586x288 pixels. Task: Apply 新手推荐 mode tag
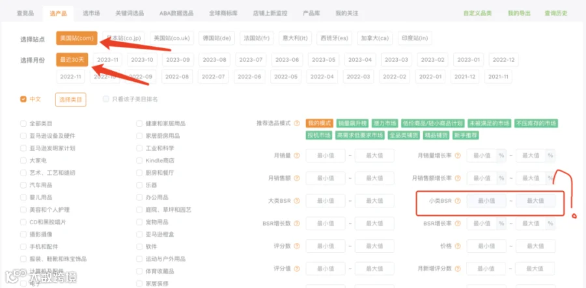coord(466,135)
